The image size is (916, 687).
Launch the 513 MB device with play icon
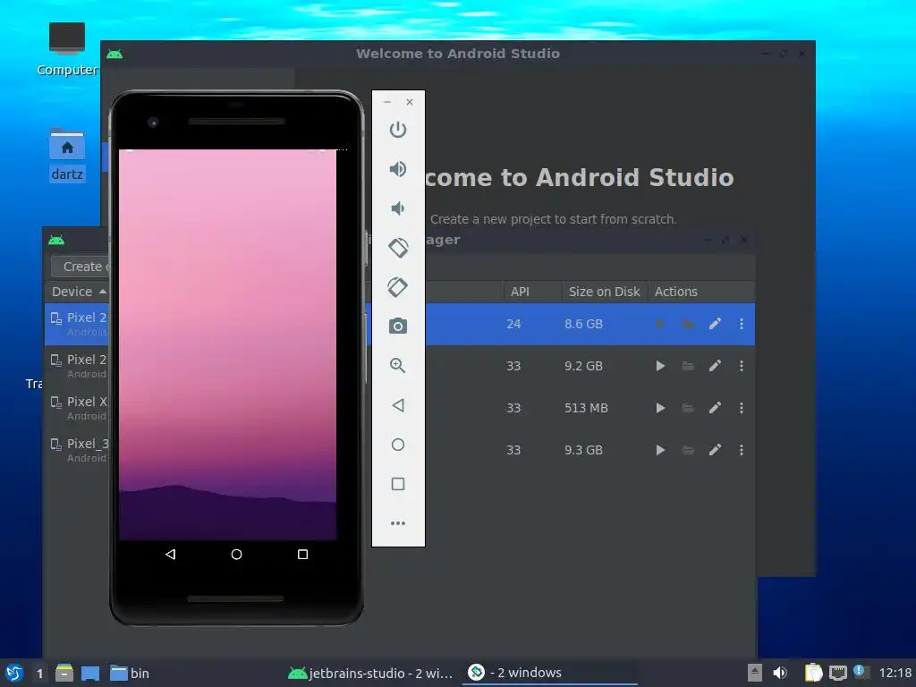coord(660,408)
